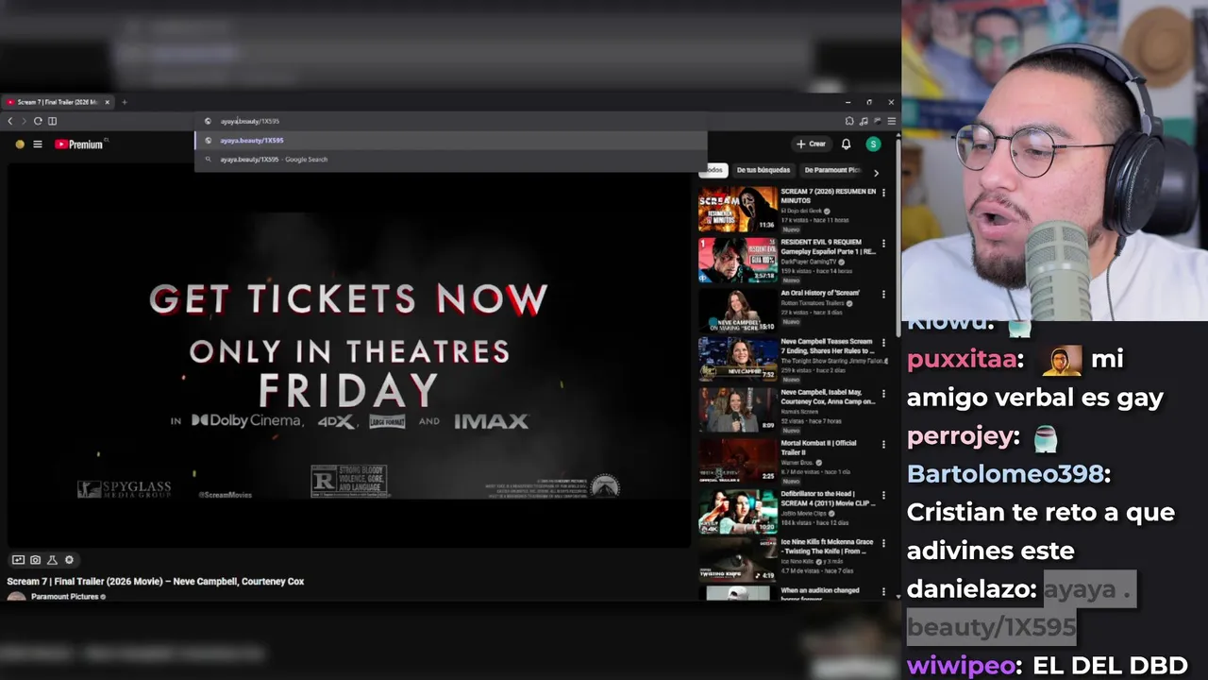Open the browser hamburger menu in the toolbar
The width and height of the screenshot is (1208, 680).
coord(891,121)
